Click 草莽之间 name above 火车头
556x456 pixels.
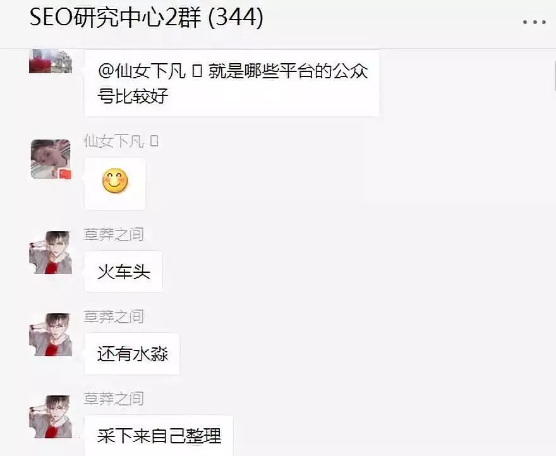coord(114,234)
